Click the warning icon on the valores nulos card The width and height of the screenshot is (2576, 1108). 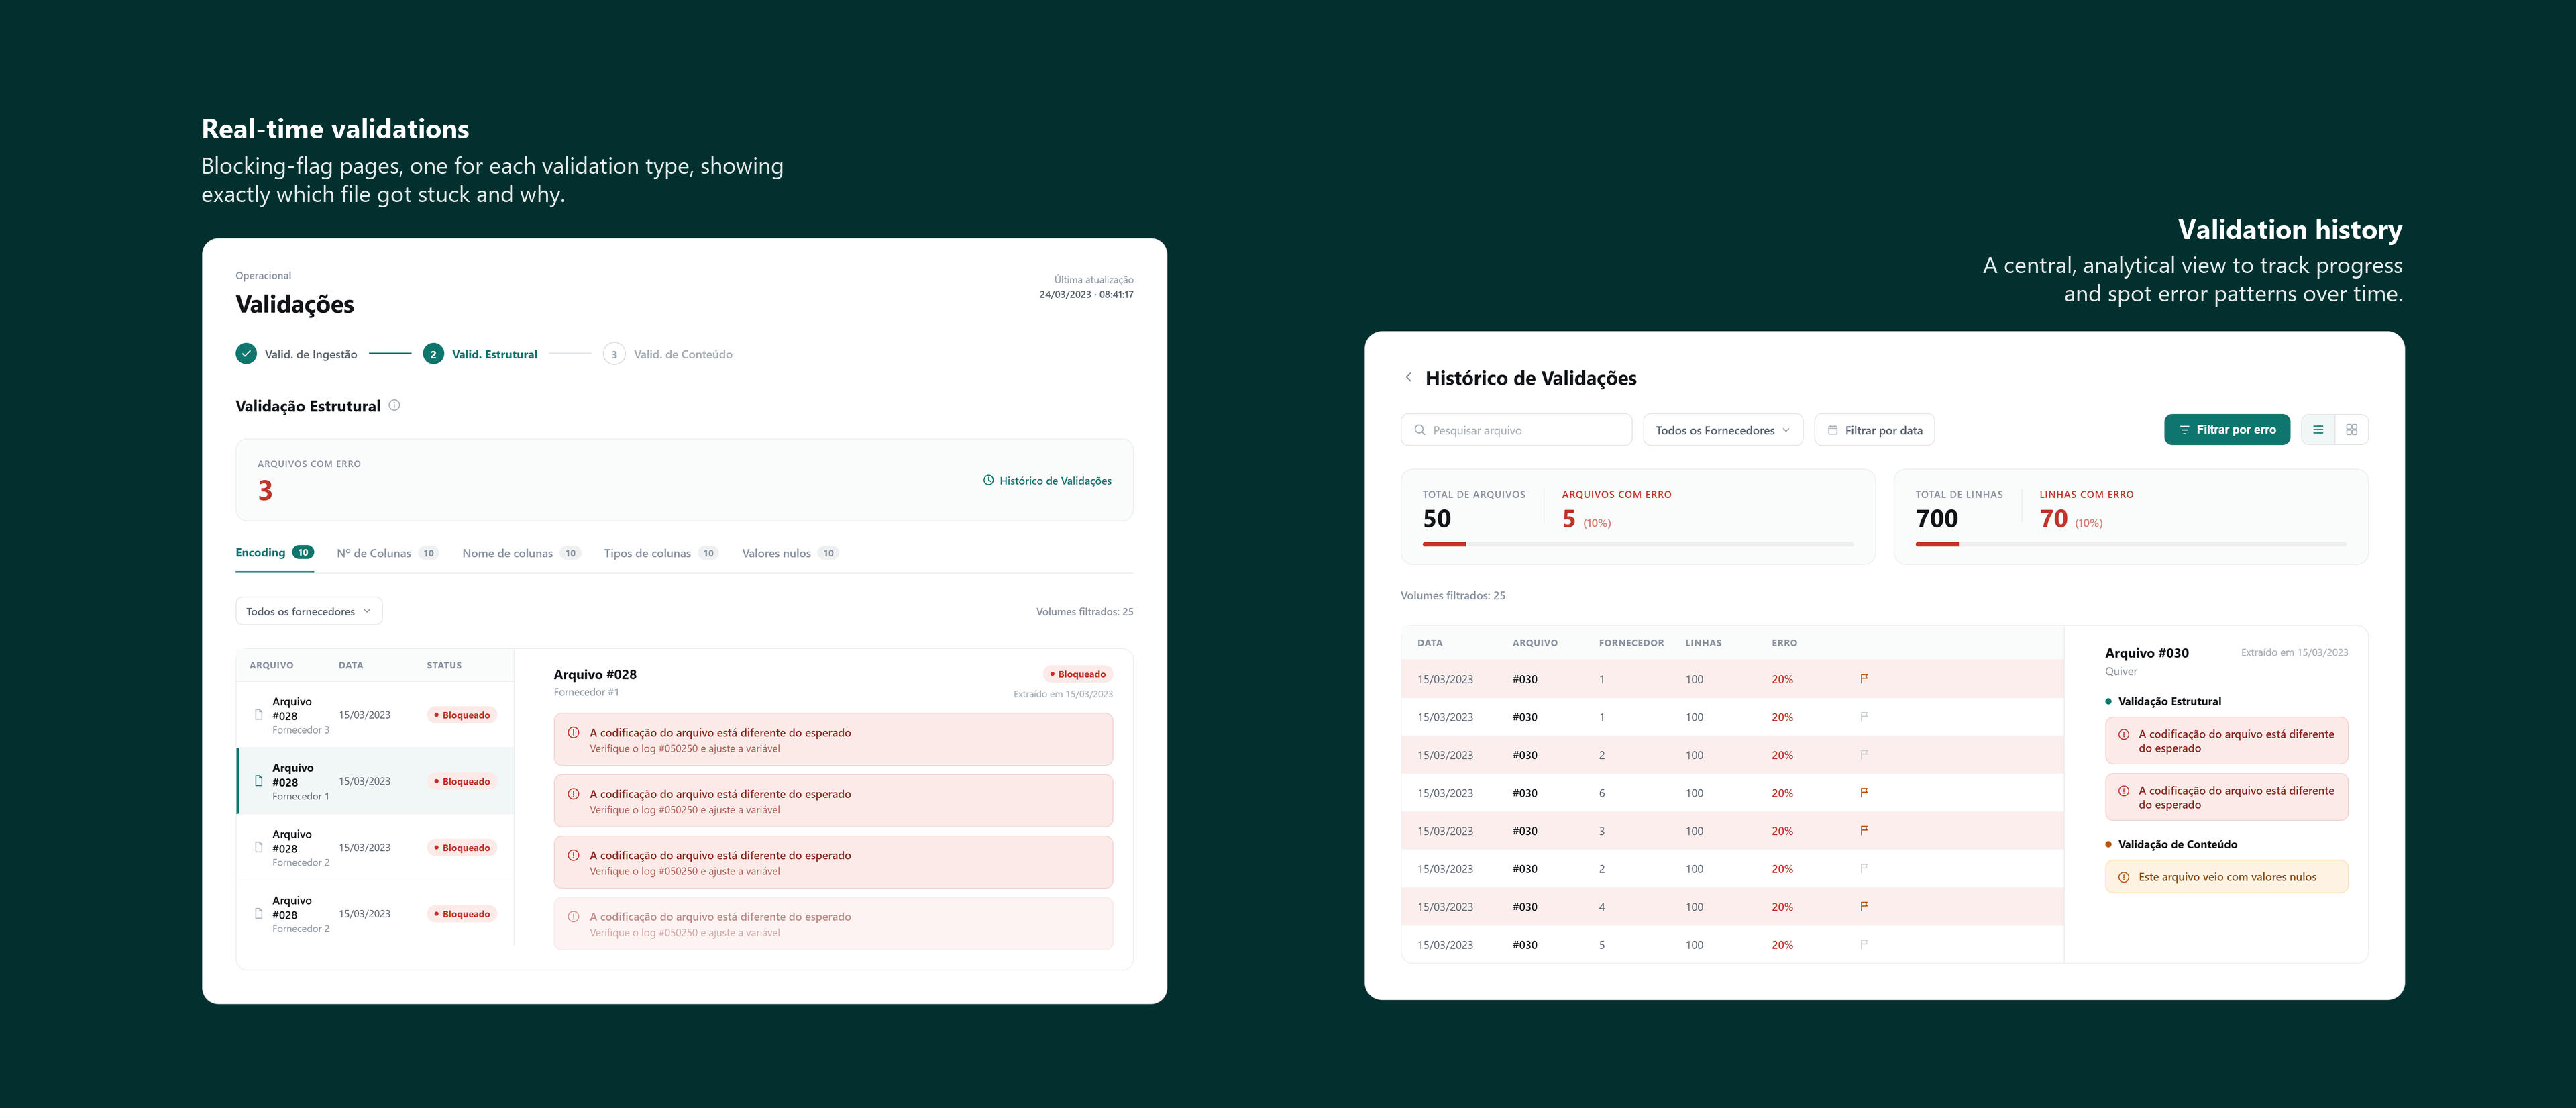[x=2123, y=877]
